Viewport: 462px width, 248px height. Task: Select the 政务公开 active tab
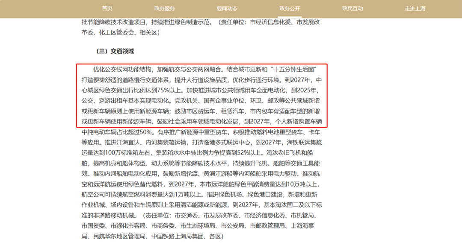pos(290,9)
